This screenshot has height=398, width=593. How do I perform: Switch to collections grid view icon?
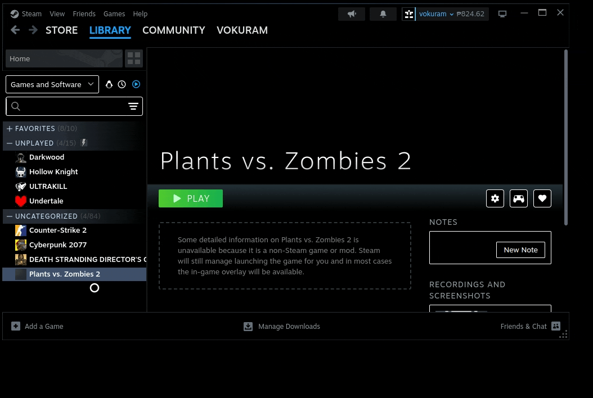point(134,58)
